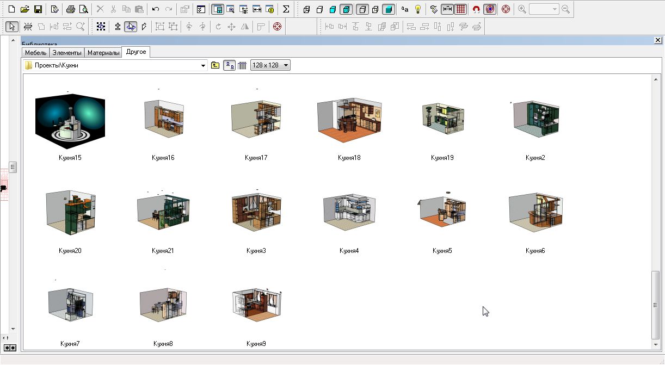665x365 pixels.
Task: Click the Кухня21 label
Action: [163, 251]
